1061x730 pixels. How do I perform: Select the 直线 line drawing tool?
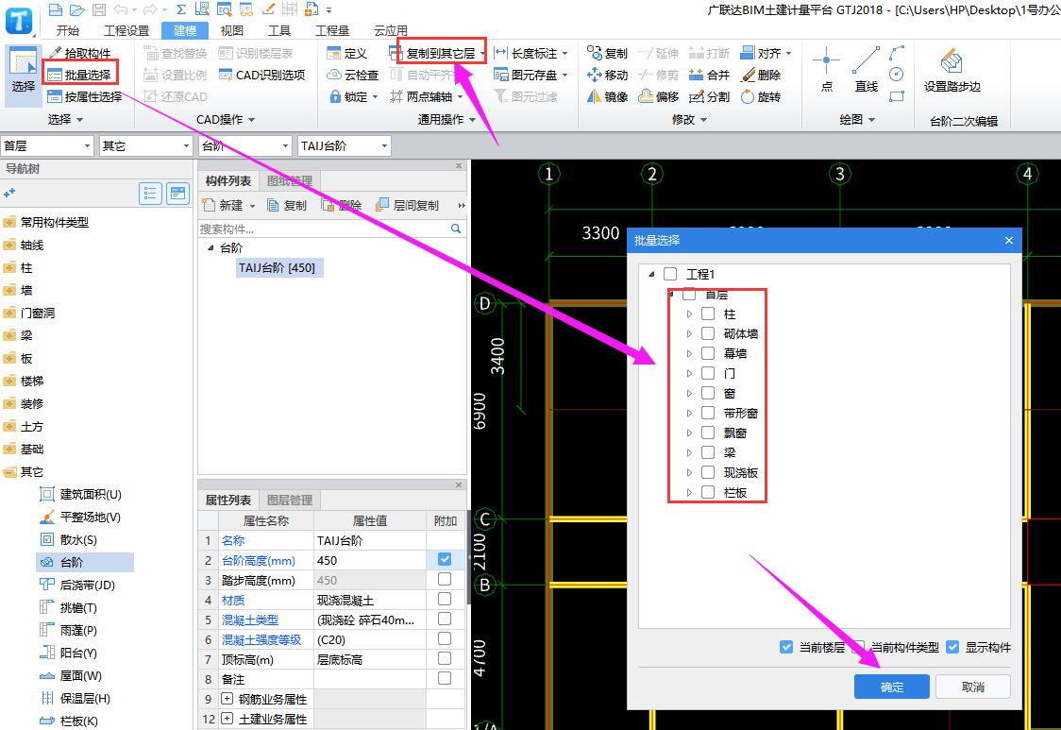tap(867, 70)
